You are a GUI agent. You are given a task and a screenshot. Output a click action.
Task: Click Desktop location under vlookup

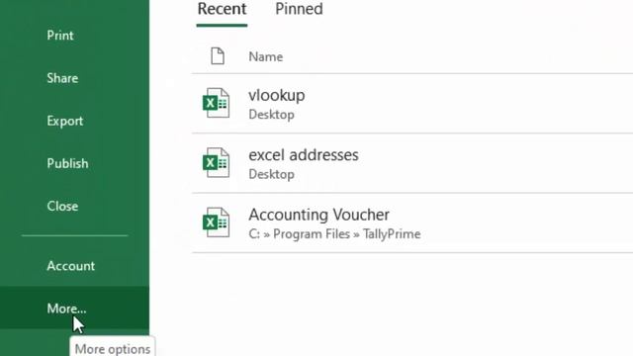pos(271,115)
